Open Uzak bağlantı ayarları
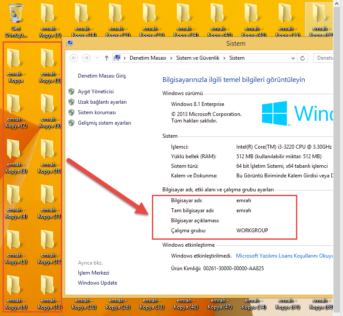Screen dimensions: 343x316 tap(102, 102)
